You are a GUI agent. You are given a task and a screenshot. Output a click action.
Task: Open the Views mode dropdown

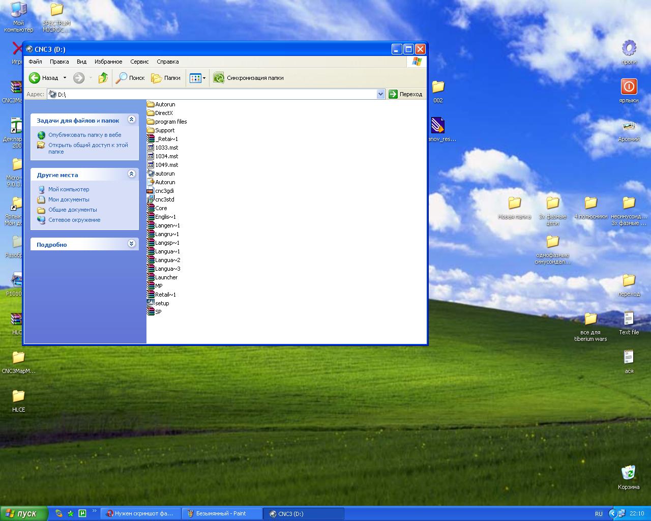pos(198,78)
